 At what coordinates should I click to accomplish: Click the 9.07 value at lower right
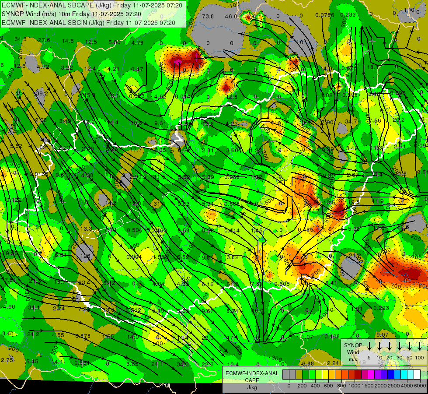(382, 334)
